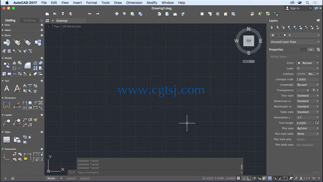The width and height of the screenshot is (323, 182).
Task: Click the Open file toolbar icon
Action: 55,14
